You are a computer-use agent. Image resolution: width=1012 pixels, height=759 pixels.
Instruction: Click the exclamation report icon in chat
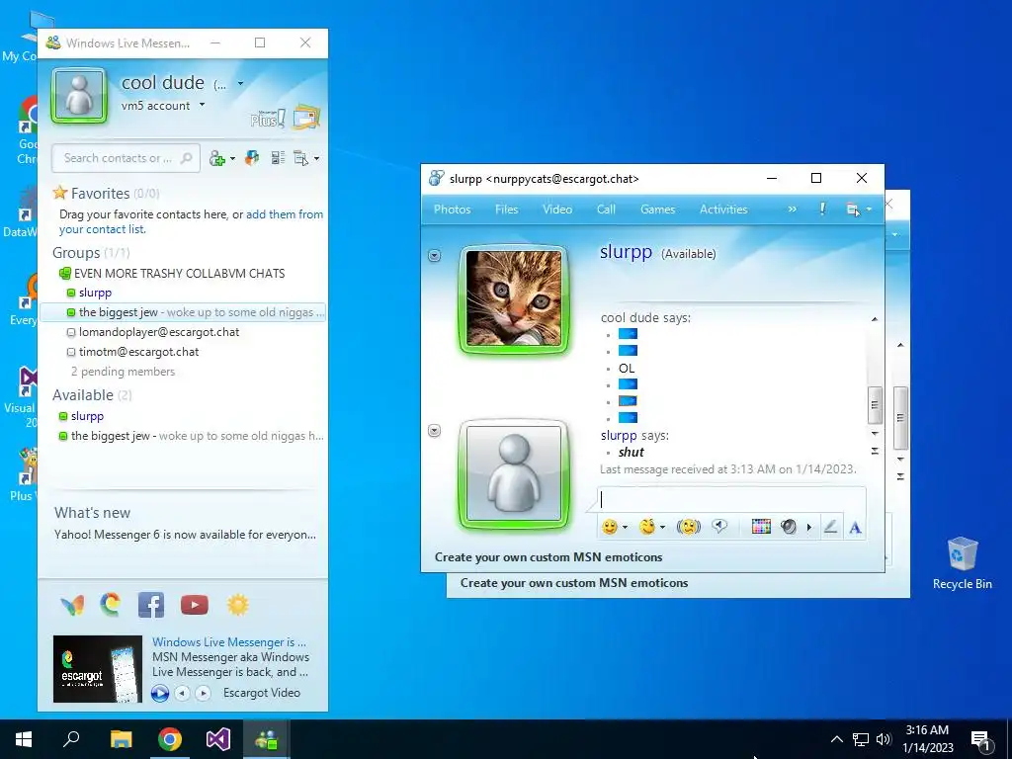[822, 209]
